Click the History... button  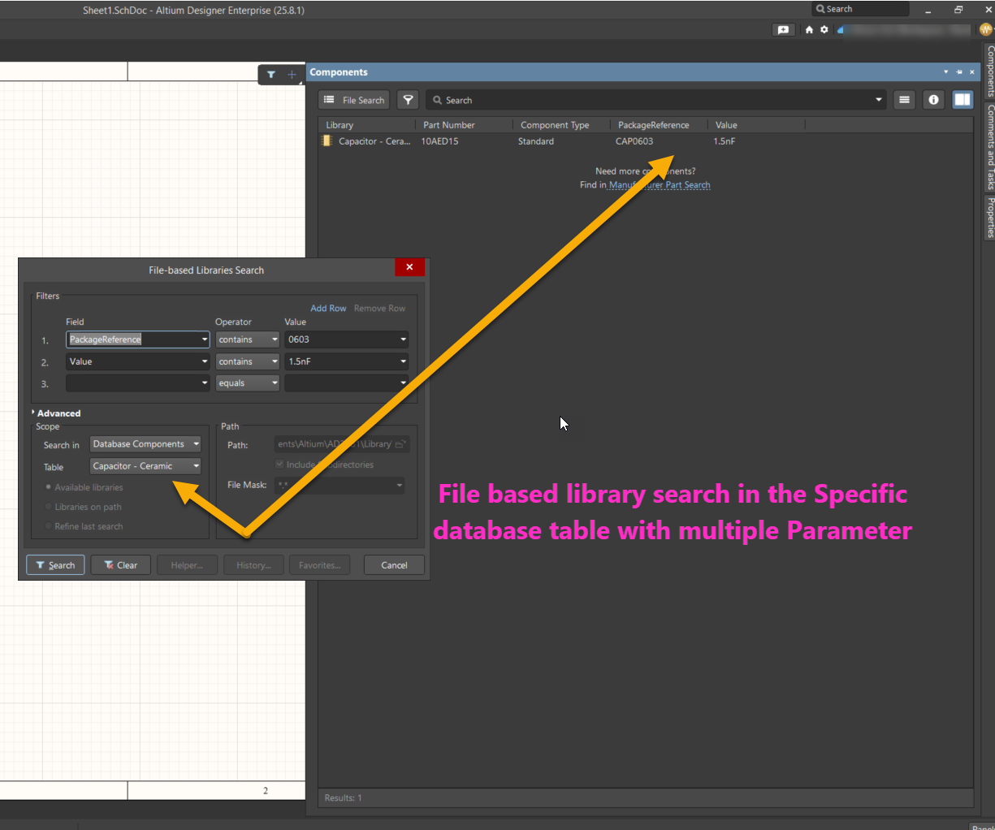(x=253, y=565)
